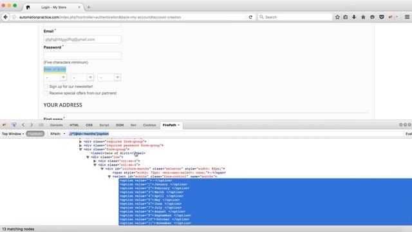Select the February option node
The height and width of the screenshot is (232, 412).
pyautogui.click(x=154, y=188)
